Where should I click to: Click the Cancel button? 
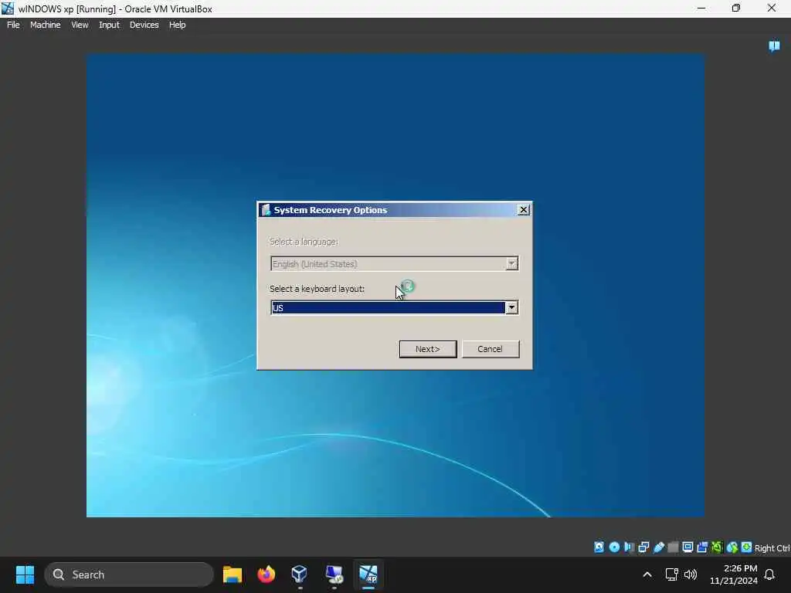point(491,349)
